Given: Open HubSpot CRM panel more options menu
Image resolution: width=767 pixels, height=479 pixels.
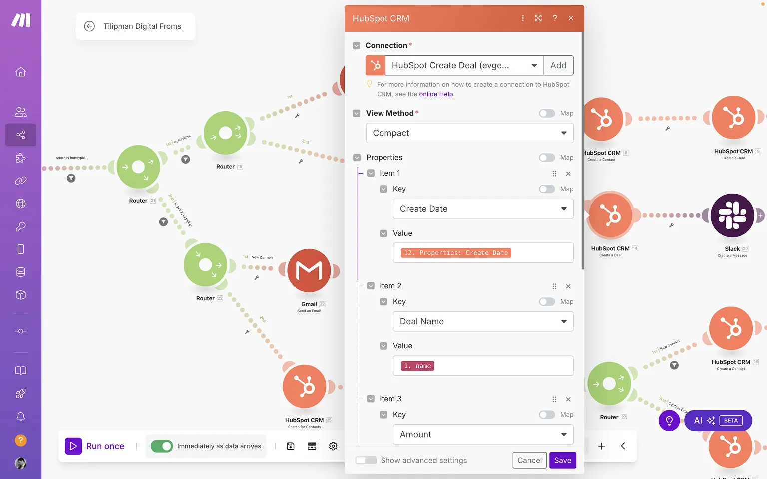Looking at the screenshot, I should 523,18.
